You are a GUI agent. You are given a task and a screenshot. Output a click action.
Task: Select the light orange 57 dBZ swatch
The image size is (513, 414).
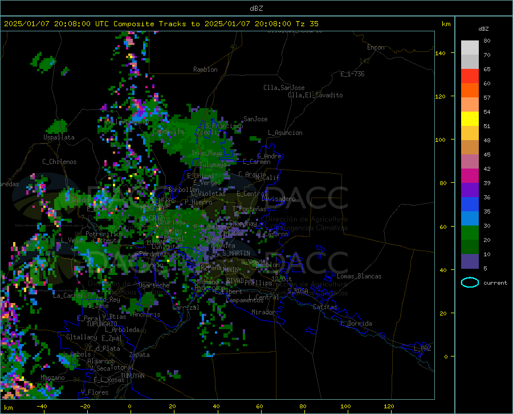(x=470, y=105)
